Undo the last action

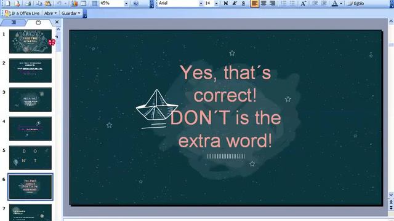pos(59,3)
